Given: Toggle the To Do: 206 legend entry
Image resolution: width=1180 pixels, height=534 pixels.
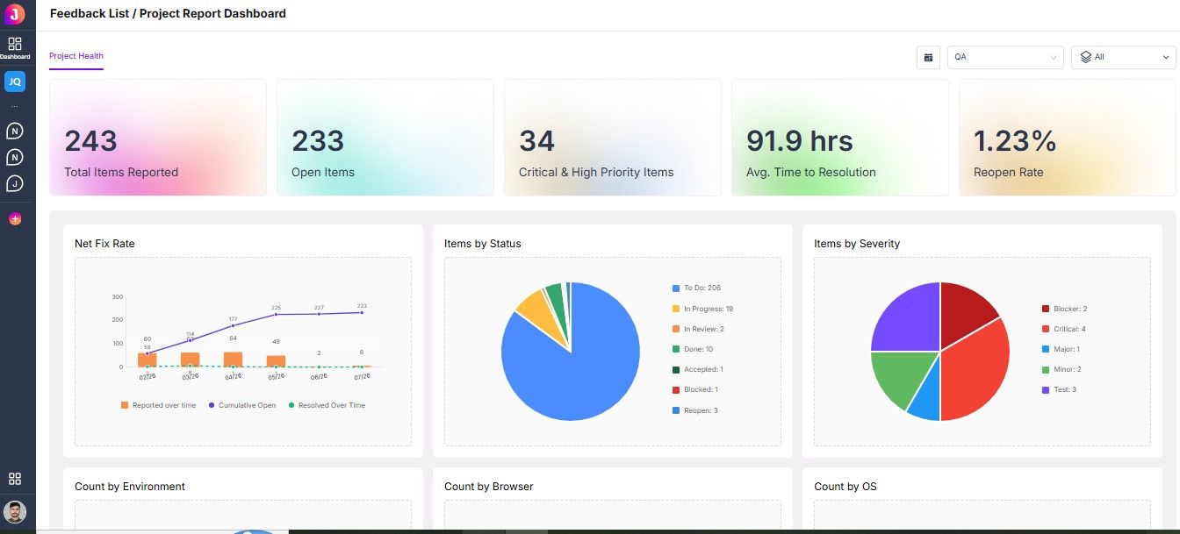Looking at the screenshot, I should [696, 288].
